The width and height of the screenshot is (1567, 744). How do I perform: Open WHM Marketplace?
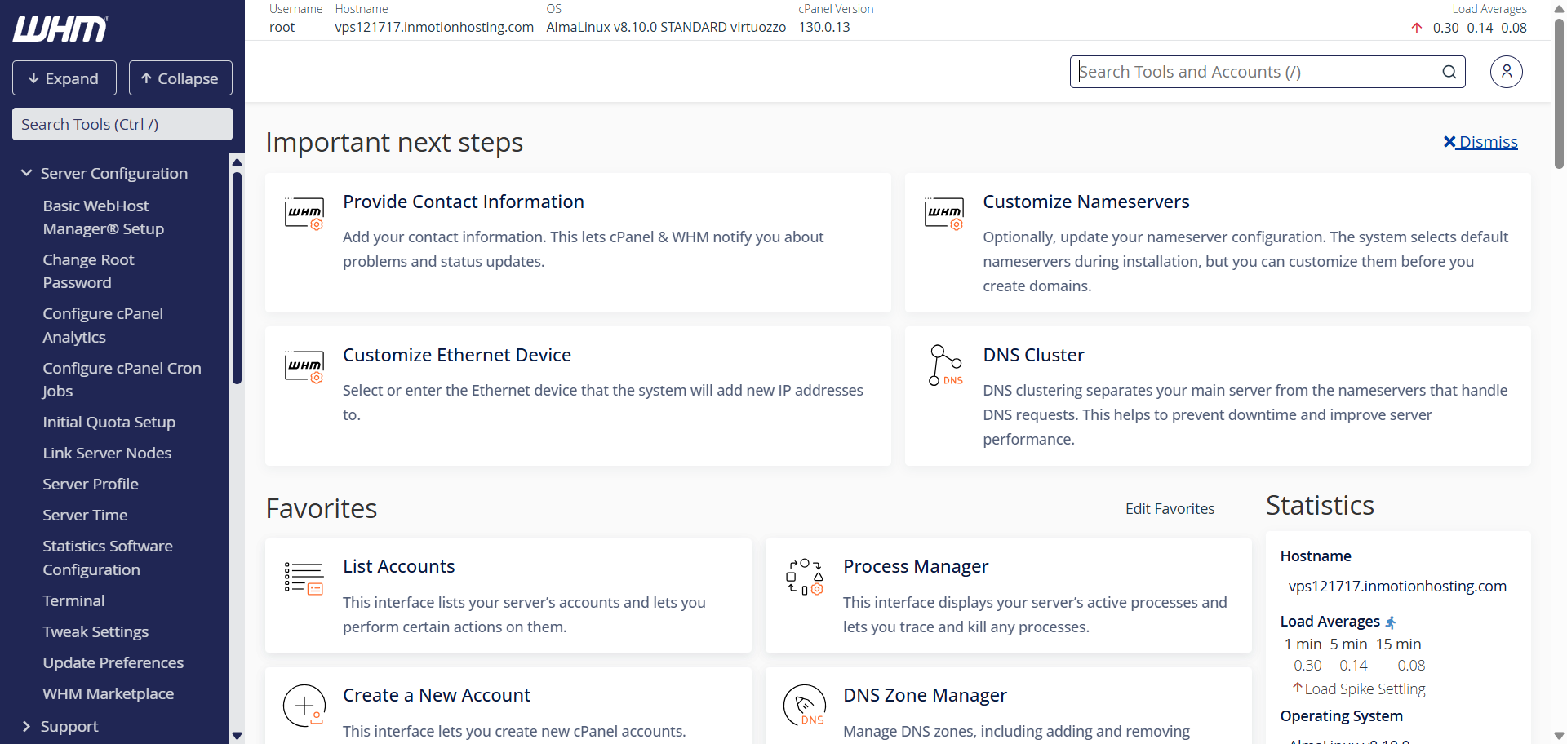108,693
